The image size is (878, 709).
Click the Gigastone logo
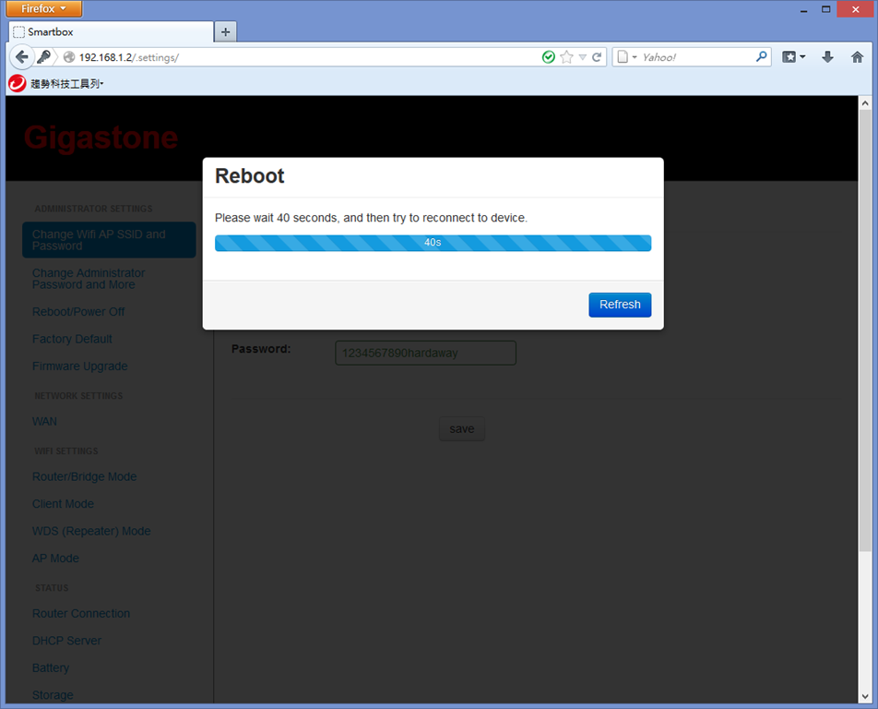tap(101, 138)
